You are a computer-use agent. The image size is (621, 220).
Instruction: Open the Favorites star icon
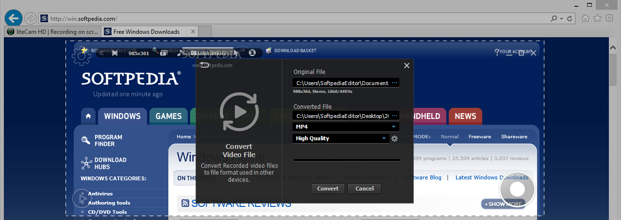pos(598,18)
